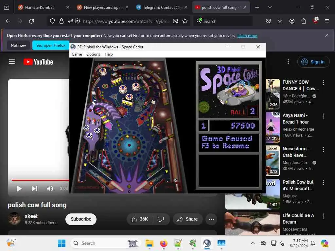This screenshot has height=251, width=335.
Task: Open FUNNY COW DANCE 4 video
Action: click(x=300, y=85)
